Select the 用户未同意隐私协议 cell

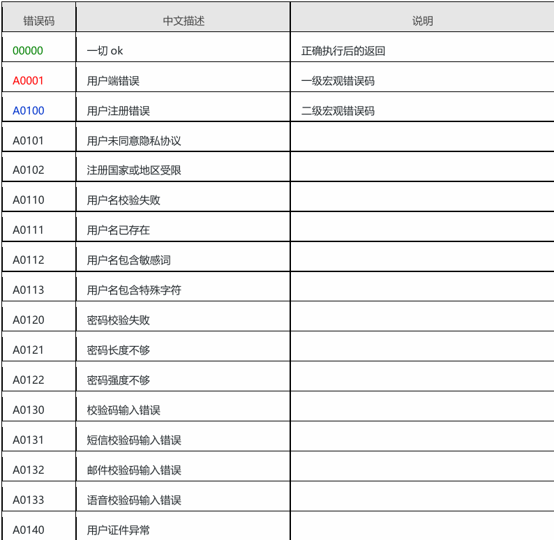tap(134, 141)
